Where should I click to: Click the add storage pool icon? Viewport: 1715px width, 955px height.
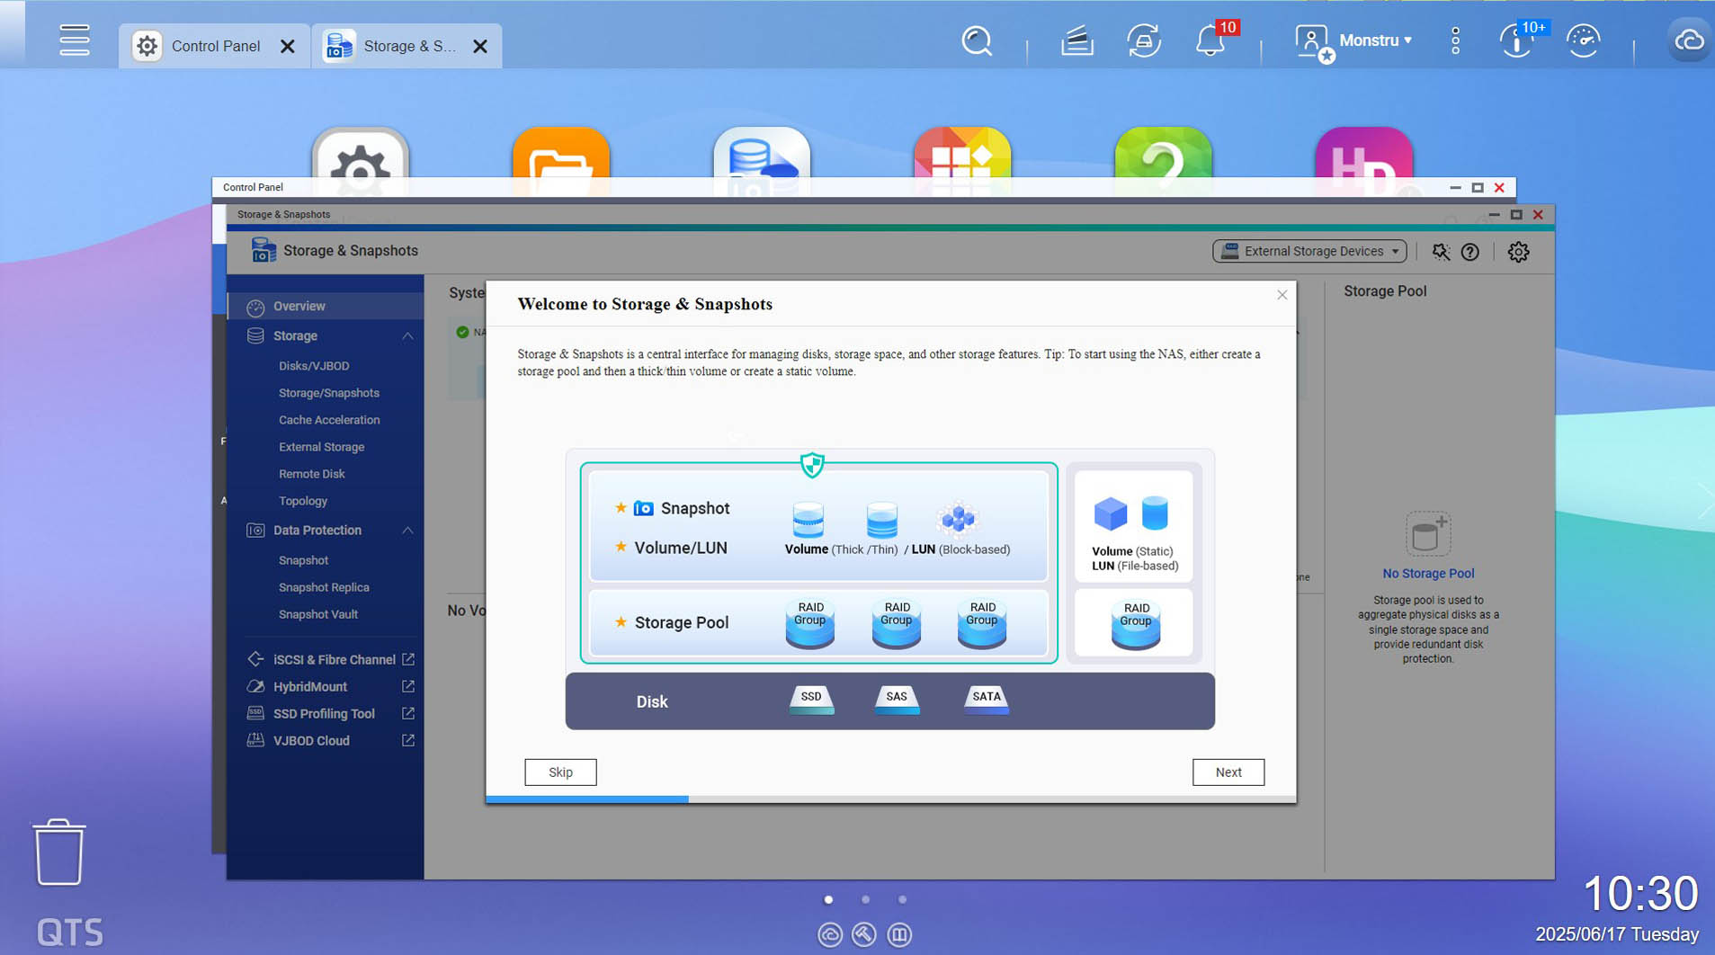coord(1428,534)
